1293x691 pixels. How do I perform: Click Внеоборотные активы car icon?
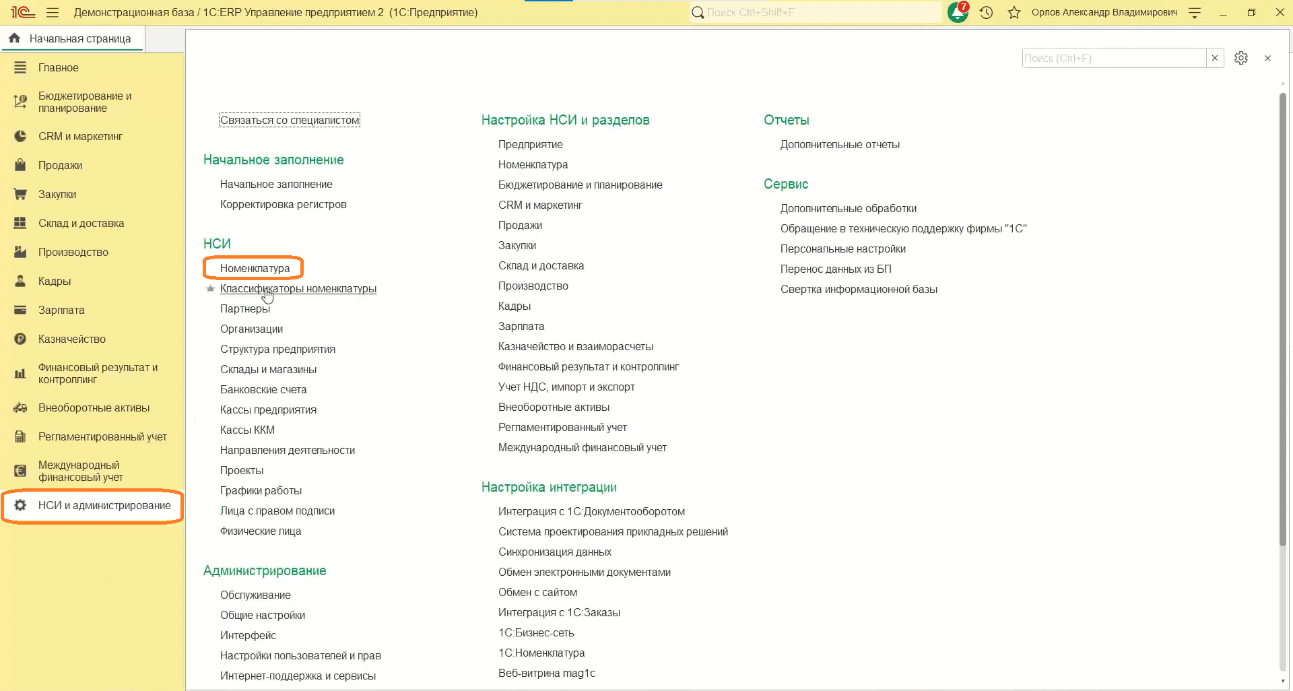20,407
